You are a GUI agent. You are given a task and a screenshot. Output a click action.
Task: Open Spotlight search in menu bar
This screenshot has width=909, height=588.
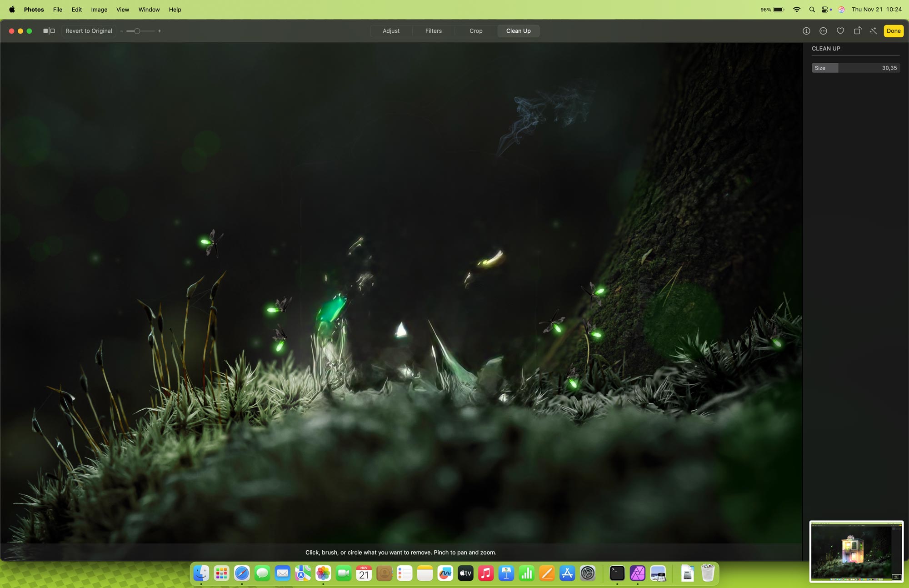pos(812,10)
